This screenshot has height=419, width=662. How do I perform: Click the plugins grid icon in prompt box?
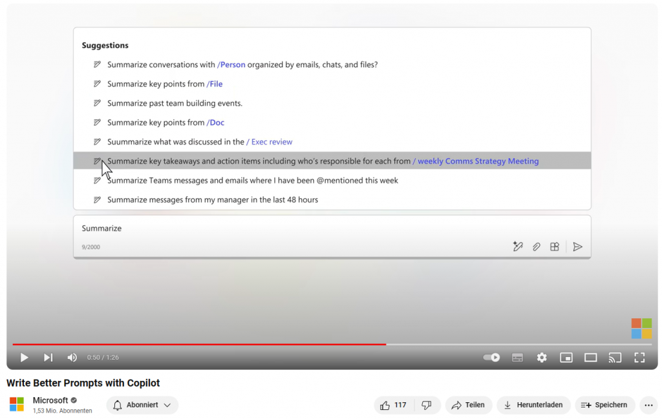[555, 247]
